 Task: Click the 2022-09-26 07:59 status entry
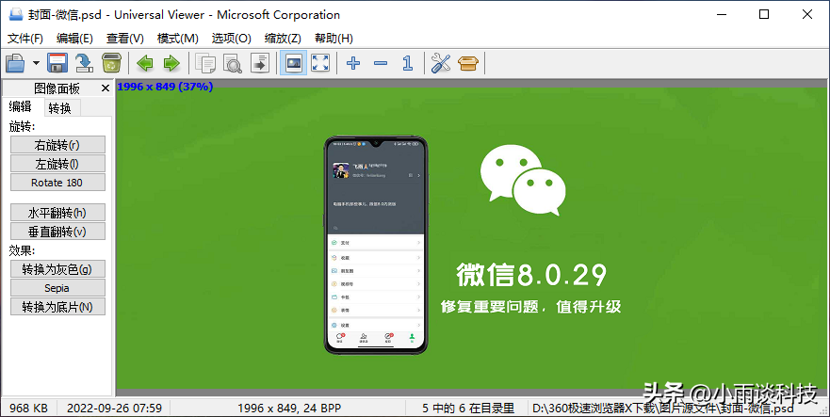(114, 408)
